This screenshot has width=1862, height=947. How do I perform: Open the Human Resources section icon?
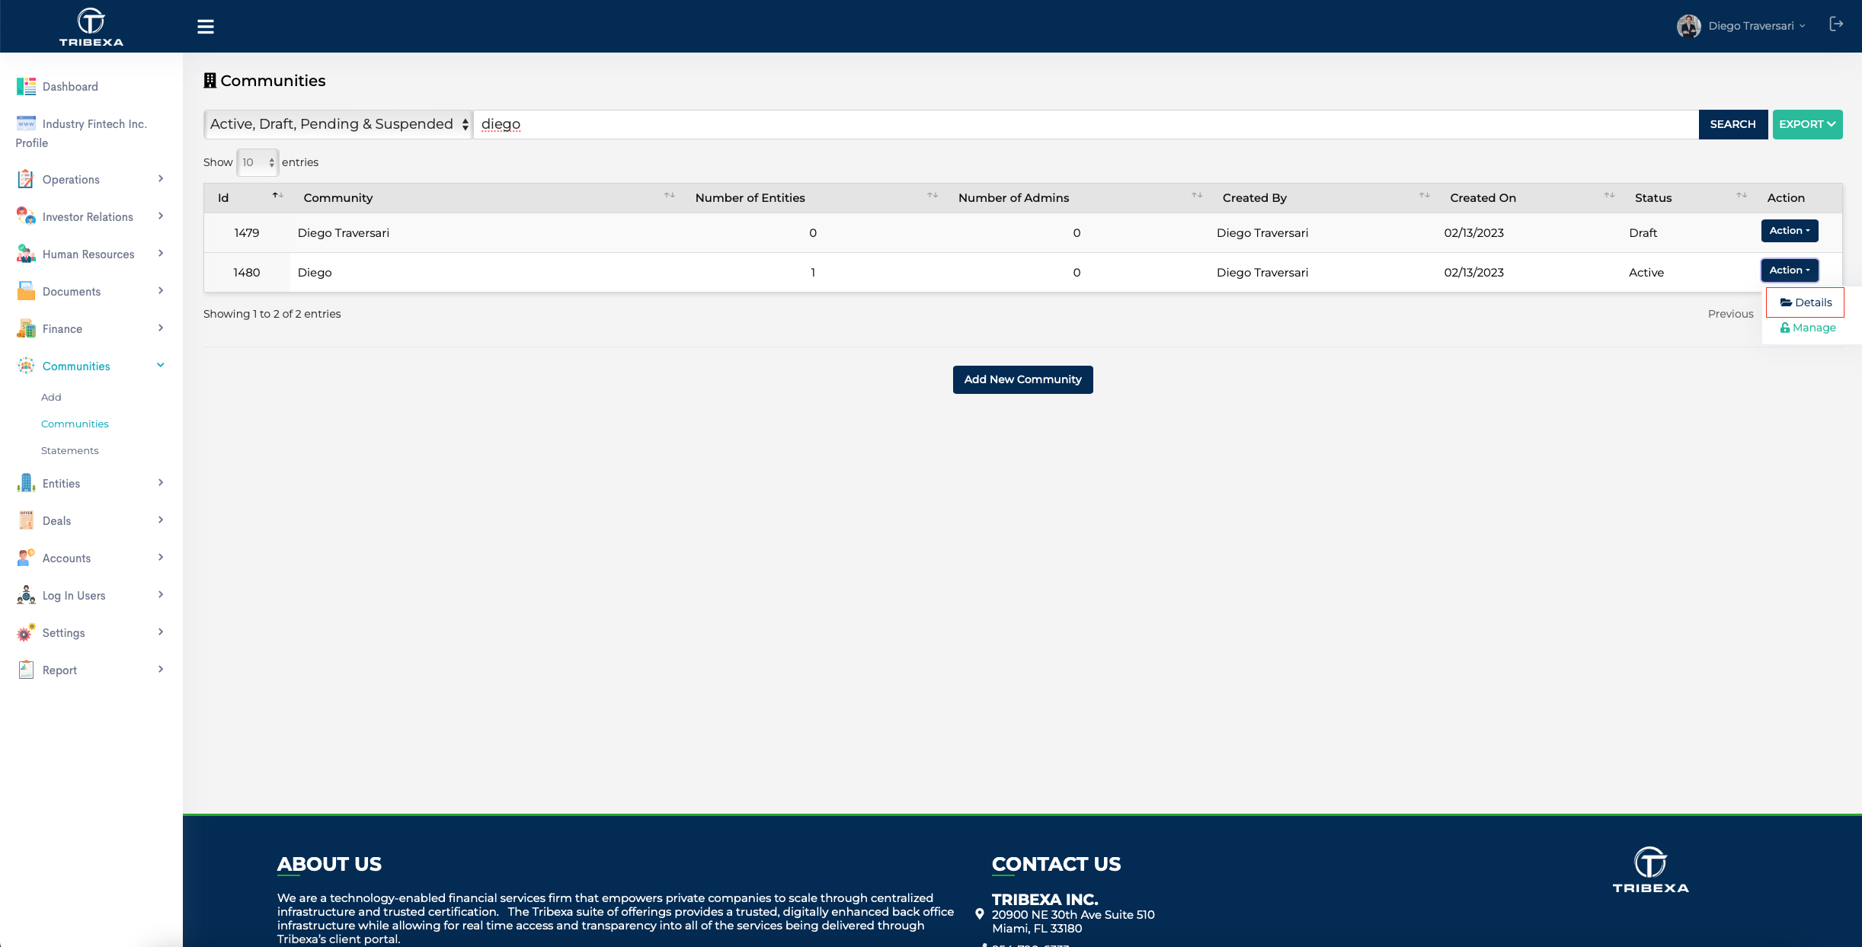25,254
